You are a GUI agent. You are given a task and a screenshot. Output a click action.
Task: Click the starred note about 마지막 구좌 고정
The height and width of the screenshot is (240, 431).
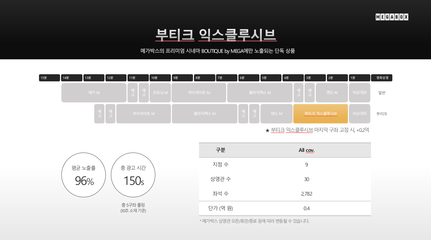pyautogui.click(x=317, y=130)
